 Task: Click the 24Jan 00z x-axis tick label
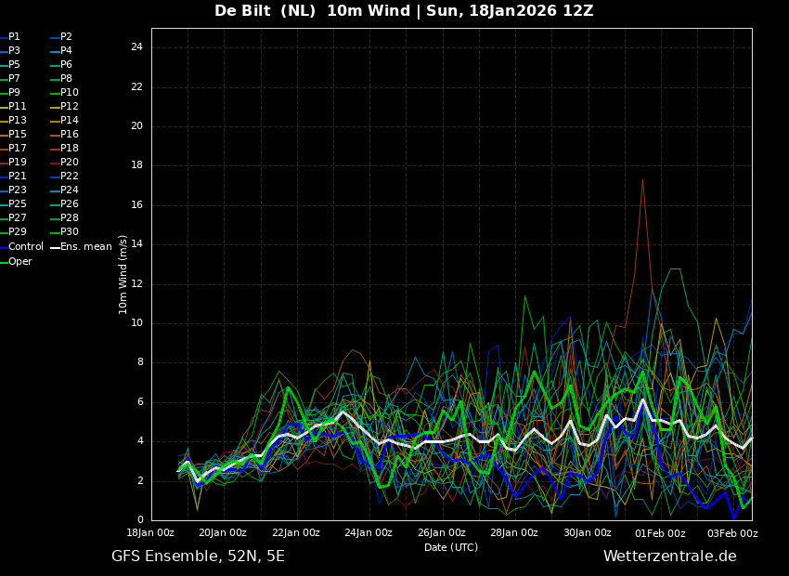pos(369,533)
